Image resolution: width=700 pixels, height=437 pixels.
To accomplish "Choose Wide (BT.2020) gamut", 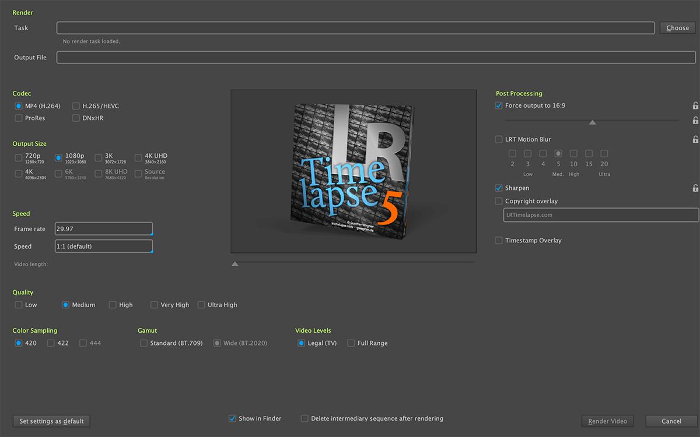I will (x=217, y=343).
